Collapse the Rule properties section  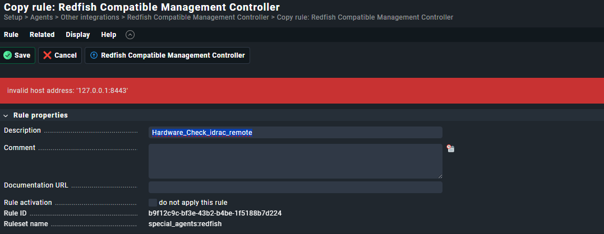click(6, 115)
